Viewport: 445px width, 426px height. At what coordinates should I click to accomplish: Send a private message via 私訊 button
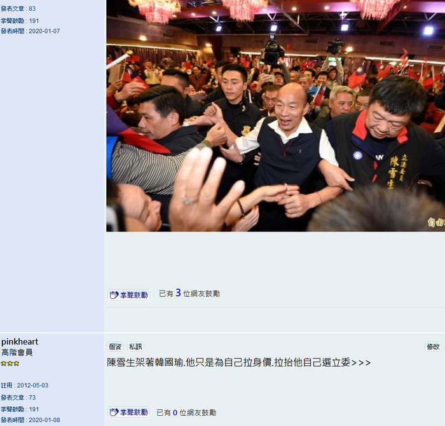coord(135,347)
